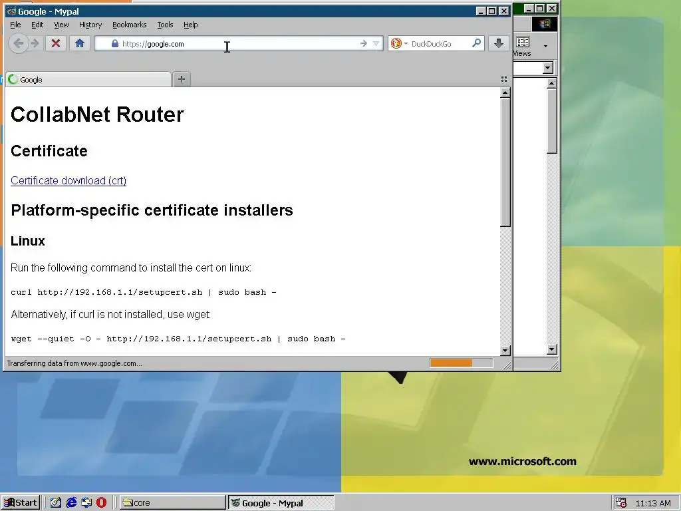Close the background Explorer window
681x511 pixels.
[x=551, y=8]
